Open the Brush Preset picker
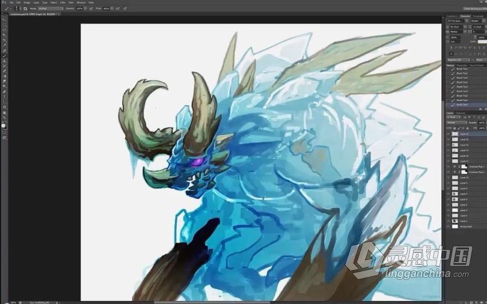The width and height of the screenshot is (487, 304). pos(16,8)
